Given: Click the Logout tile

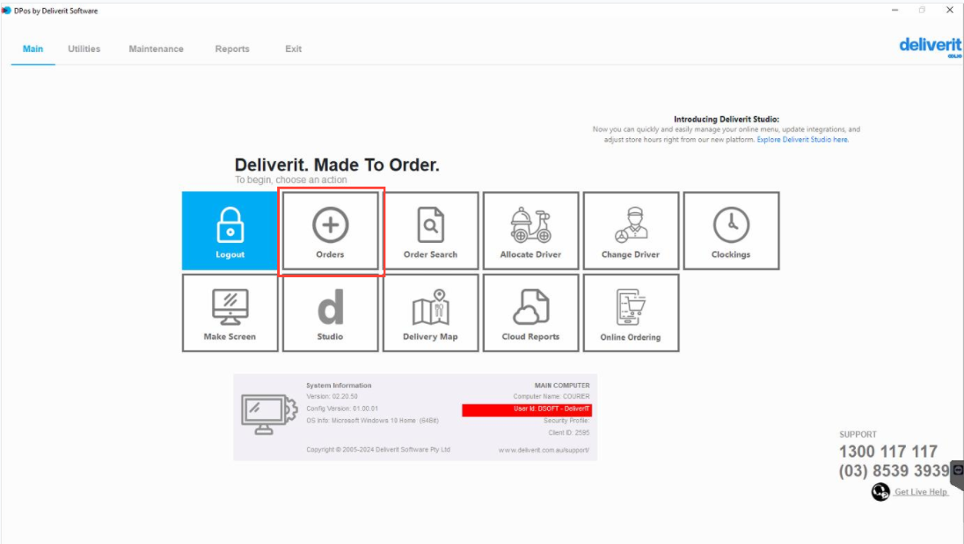Looking at the screenshot, I should [x=230, y=231].
